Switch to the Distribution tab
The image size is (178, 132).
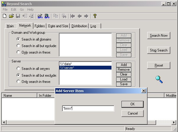(79, 26)
